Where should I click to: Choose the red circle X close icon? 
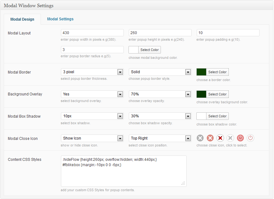pyautogui.click(x=210, y=138)
